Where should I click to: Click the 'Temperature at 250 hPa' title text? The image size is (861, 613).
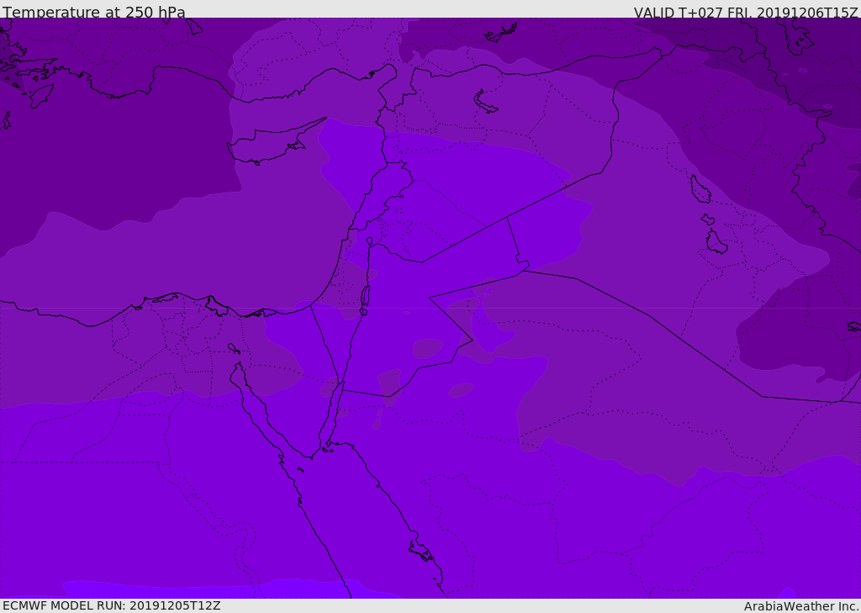(94, 12)
